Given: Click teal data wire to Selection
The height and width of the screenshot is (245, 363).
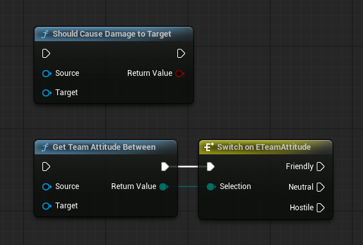Looking at the screenshot, I should pos(188,186).
